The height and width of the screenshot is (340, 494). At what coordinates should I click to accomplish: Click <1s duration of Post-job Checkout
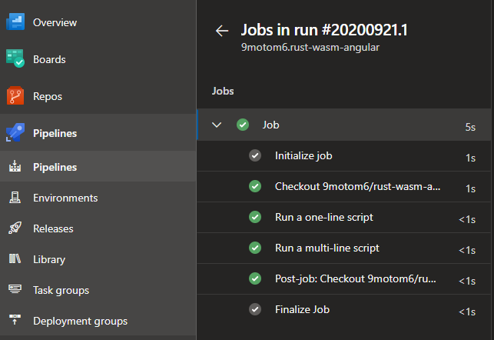click(467, 281)
